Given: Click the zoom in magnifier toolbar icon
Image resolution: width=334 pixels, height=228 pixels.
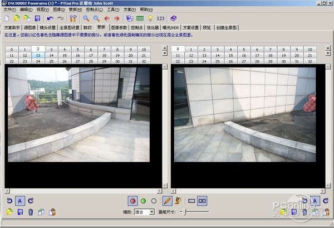Looking at the screenshot, I should pos(86,18).
